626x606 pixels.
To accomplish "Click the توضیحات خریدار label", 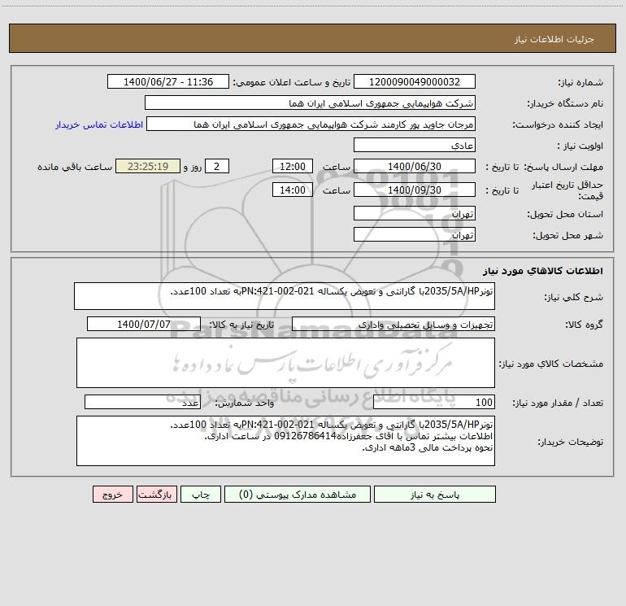I will (570, 442).
